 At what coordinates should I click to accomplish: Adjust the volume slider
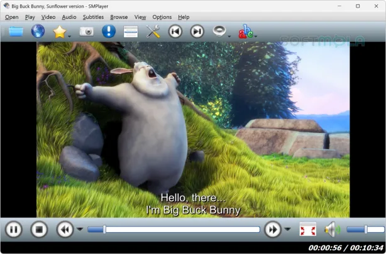[365, 230]
